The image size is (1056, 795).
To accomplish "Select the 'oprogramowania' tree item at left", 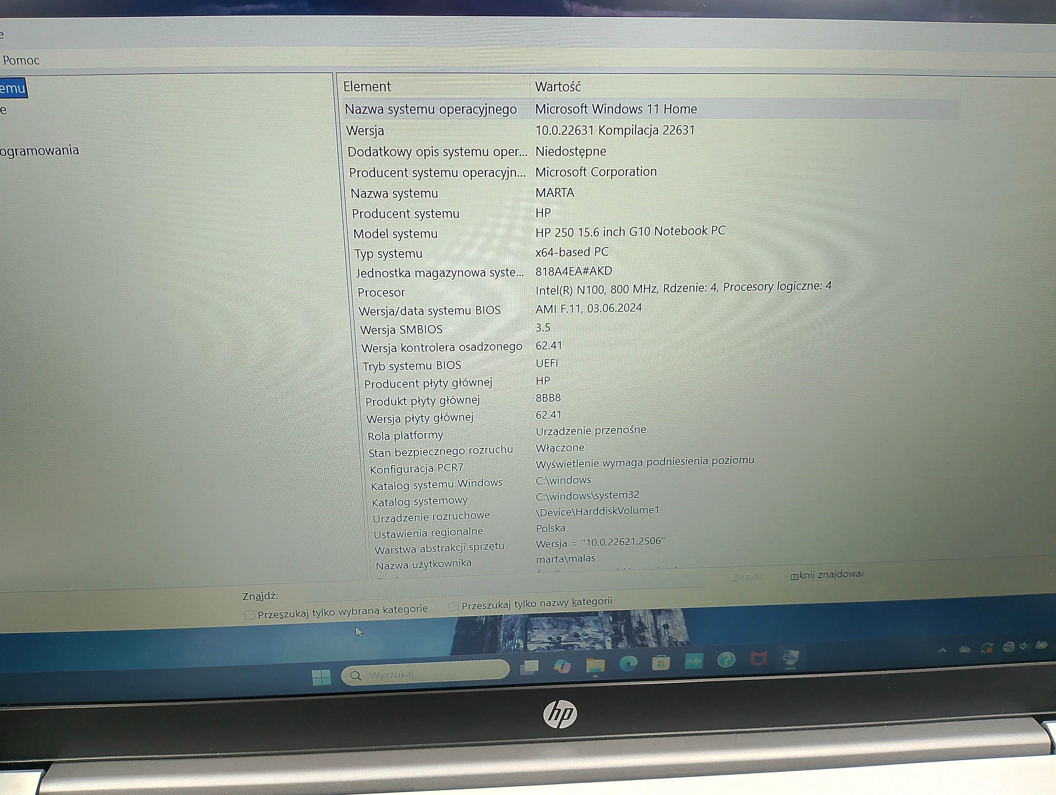I will (x=39, y=151).
